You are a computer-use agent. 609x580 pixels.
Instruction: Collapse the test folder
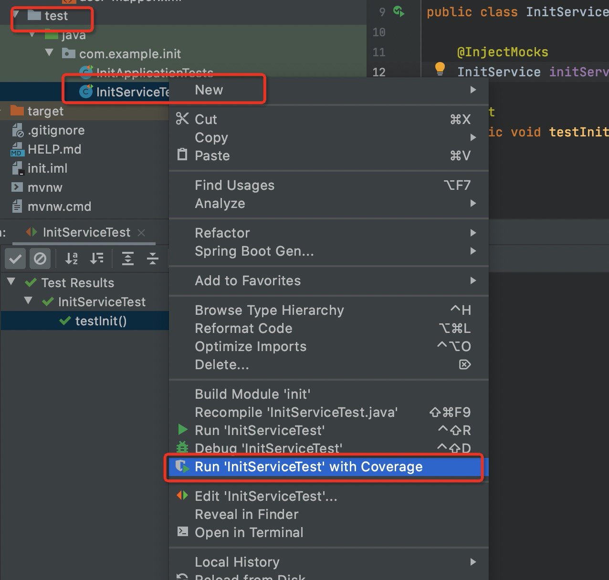16,15
